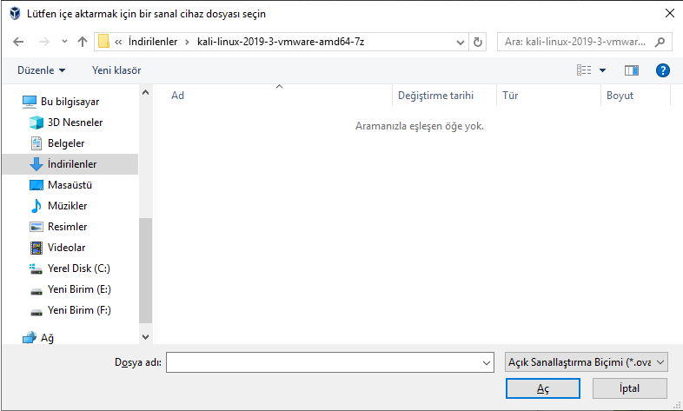The width and height of the screenshot is (683, 411).
Task: Open the view options dropdown arrow
Action: 602,70
